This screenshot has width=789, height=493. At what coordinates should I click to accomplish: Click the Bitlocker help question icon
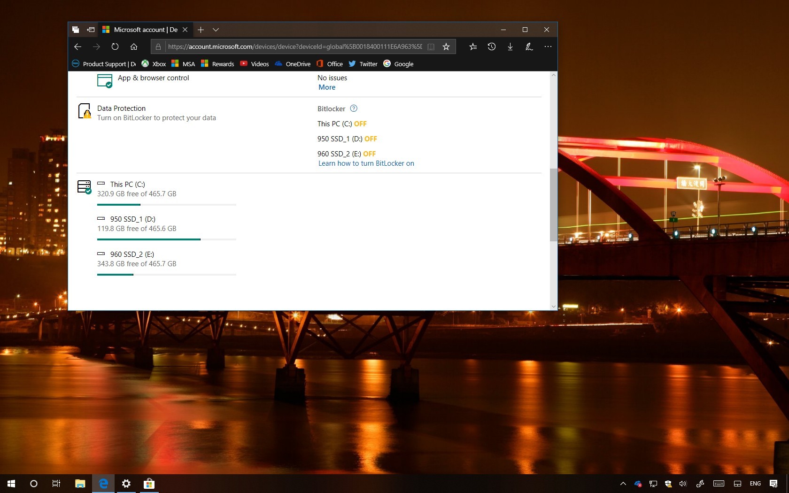(354, 108)
